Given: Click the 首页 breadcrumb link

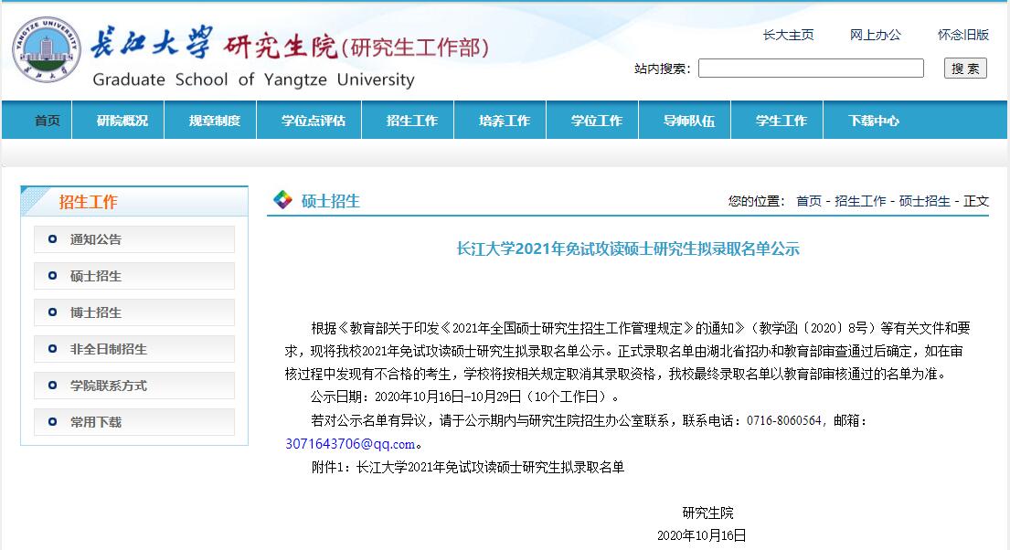Looking at the screenshot, I should click(x=809, y=201).
